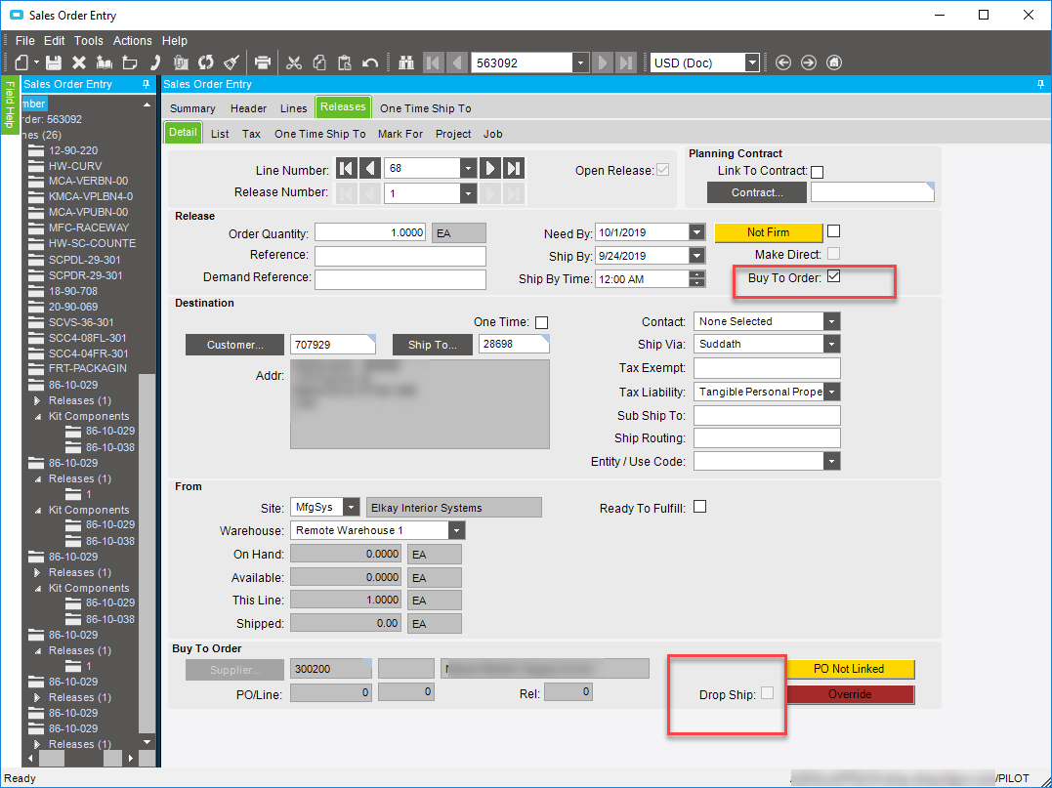Open the Contact dropdown
The width and height of the screenshot is (1052, 788).
832,321
